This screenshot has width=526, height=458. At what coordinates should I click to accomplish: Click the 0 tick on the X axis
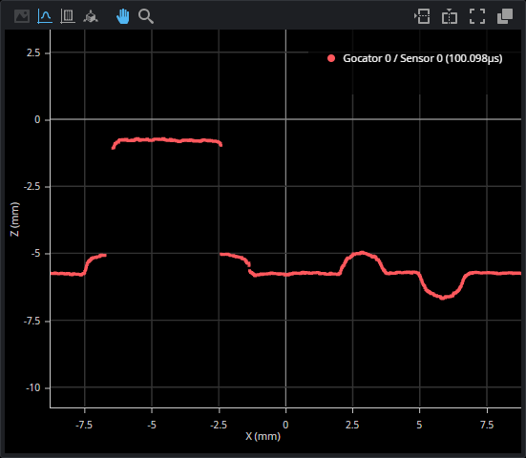pyautogui.click(x=285, y=425)
